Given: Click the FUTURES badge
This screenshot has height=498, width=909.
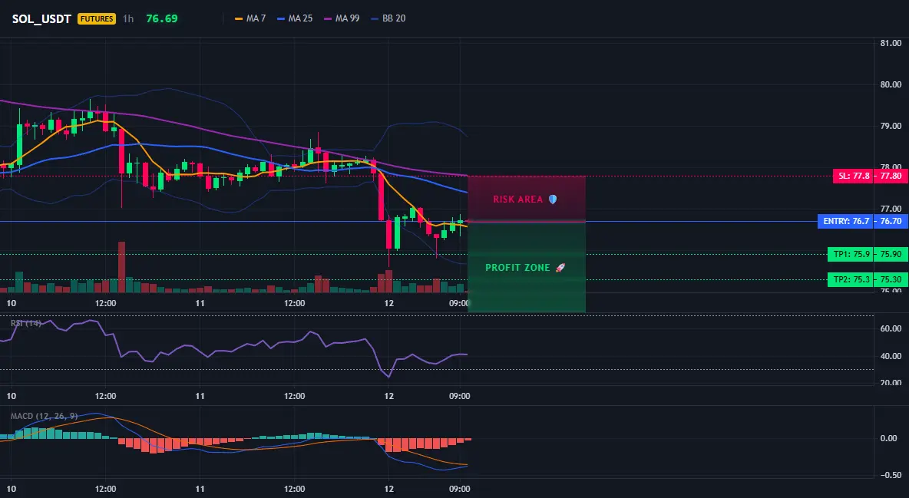Looking at the screenshot, I should (97, 18).
